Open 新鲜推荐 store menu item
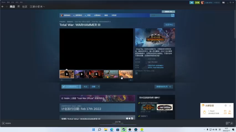This screenshot has height=132, width=236. click(x=78, y=15)
